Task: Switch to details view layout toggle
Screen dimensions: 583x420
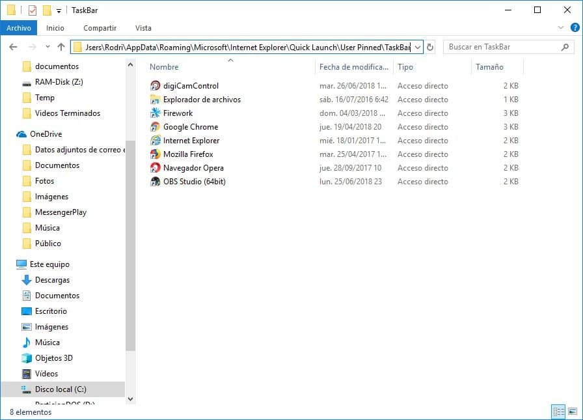Action: point(558,412)
